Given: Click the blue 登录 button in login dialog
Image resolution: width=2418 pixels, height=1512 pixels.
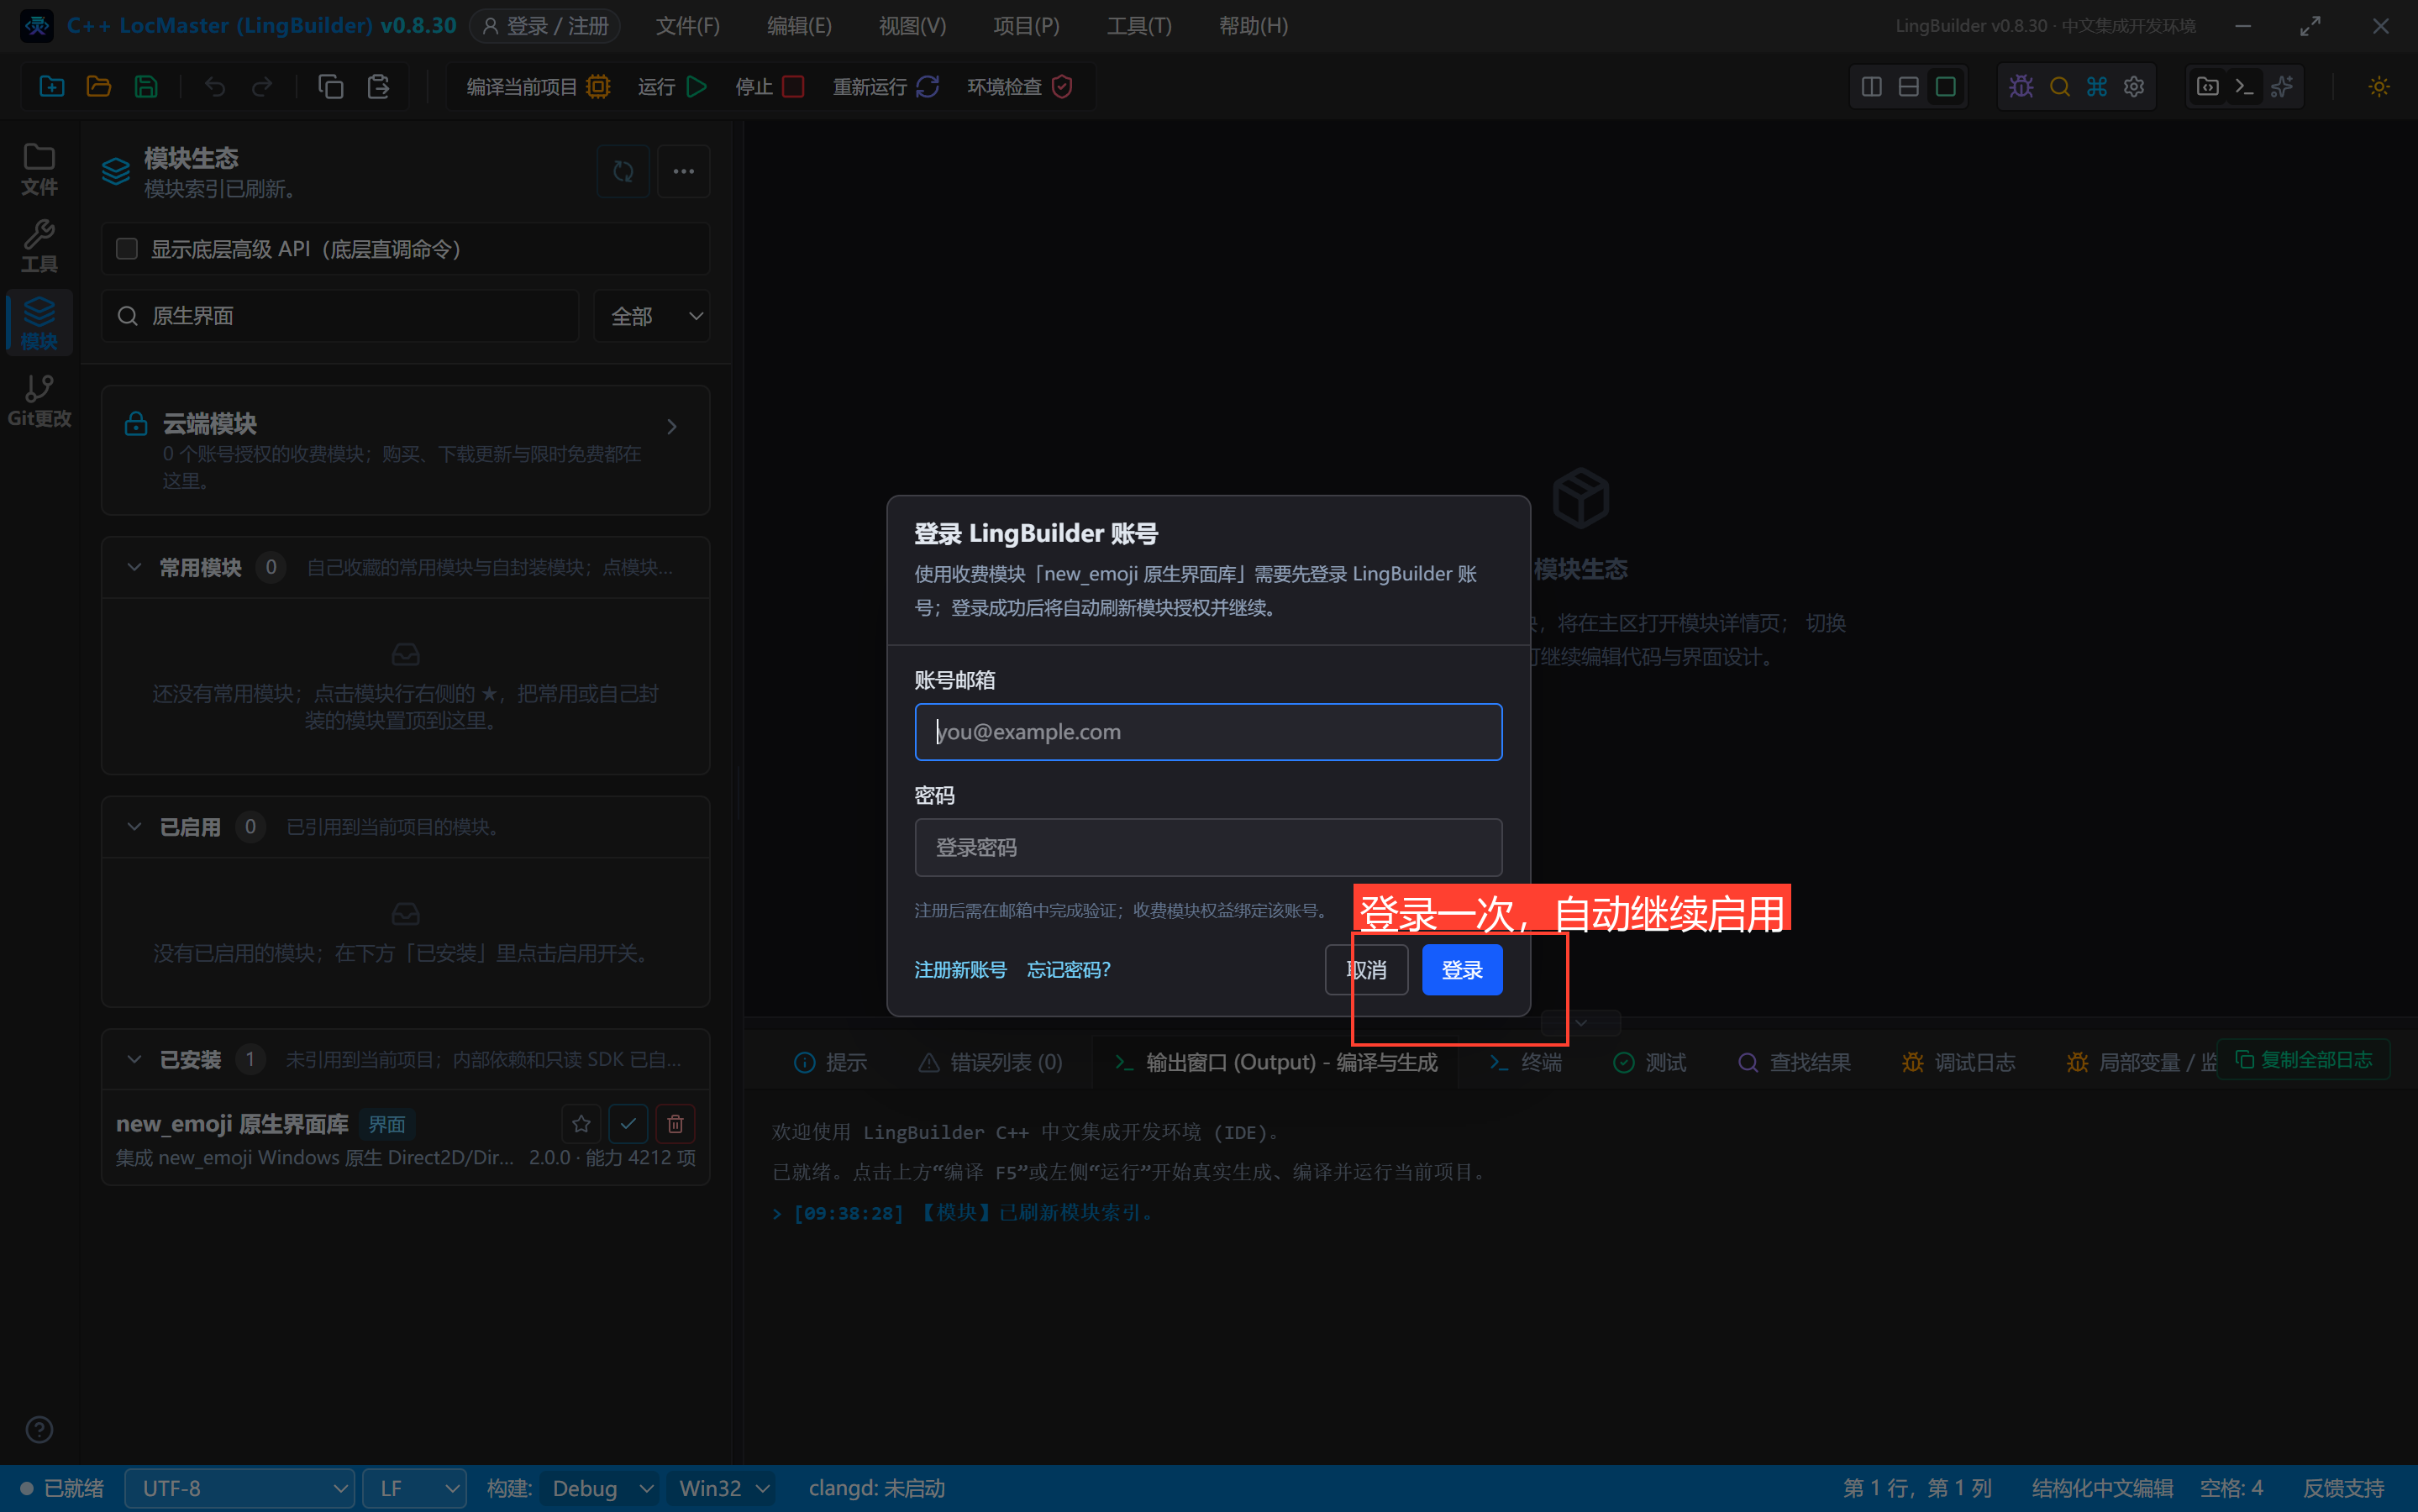Looking at the screenshot, I should pos(1462,970).
